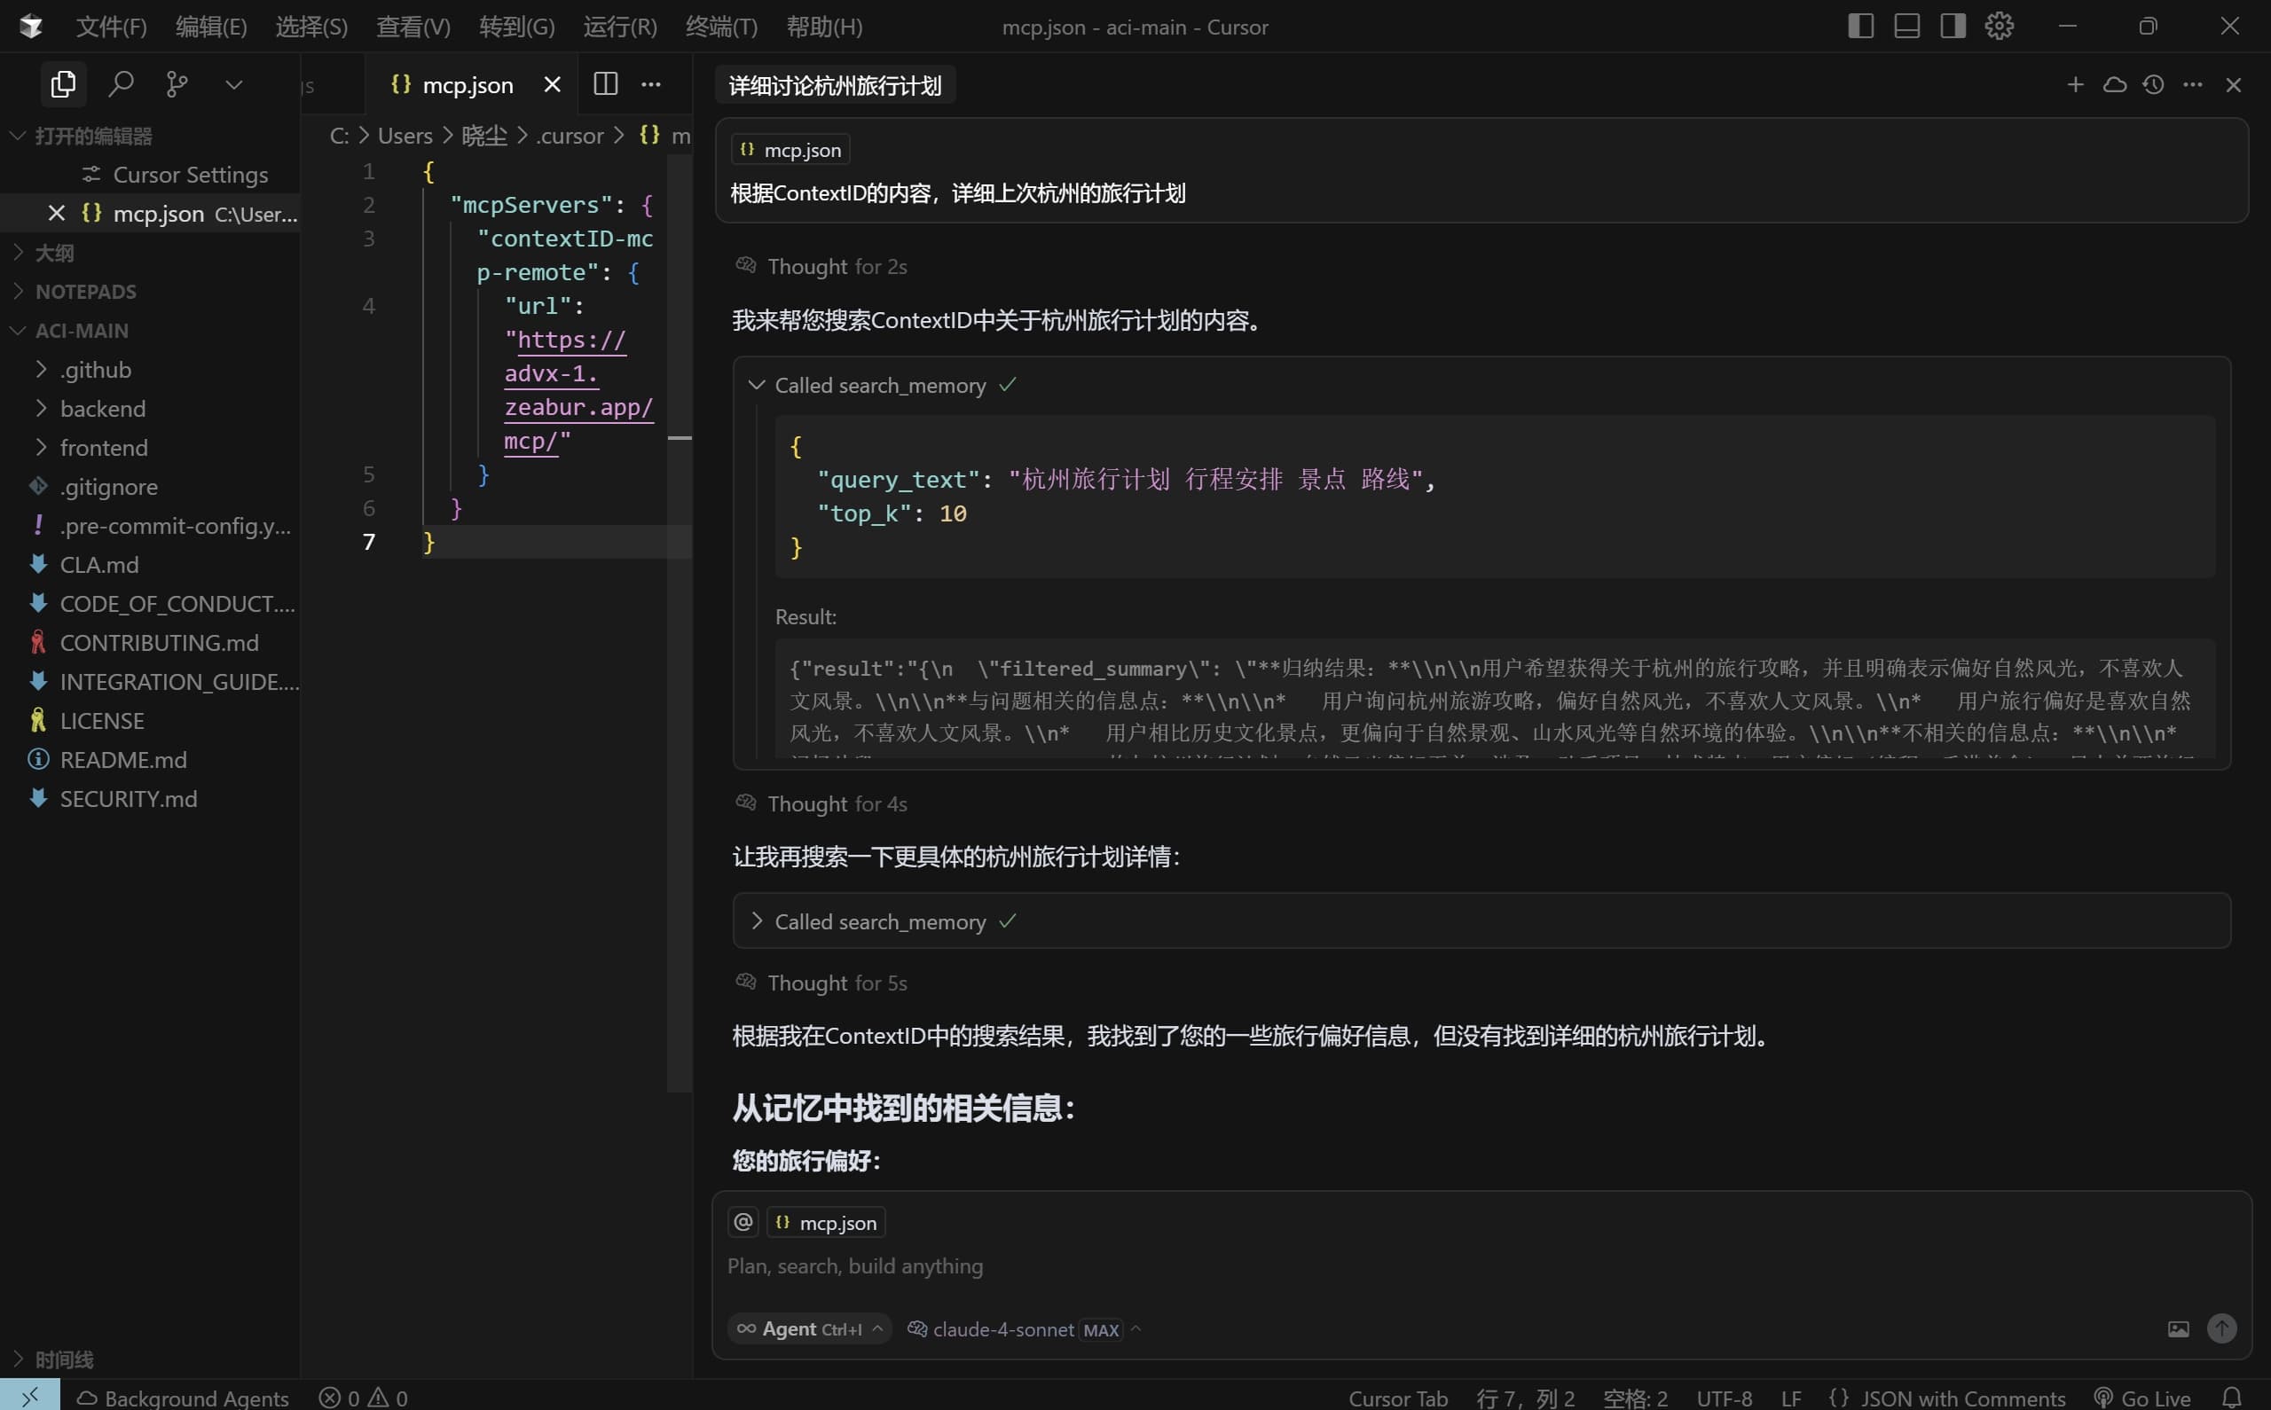Open the 终端(T) menu
Viewport: 2271px width, 1410px height.
point(722,27)
